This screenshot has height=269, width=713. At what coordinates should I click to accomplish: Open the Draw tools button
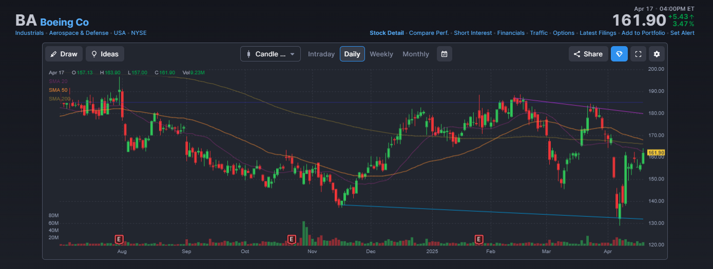[64, 54]
